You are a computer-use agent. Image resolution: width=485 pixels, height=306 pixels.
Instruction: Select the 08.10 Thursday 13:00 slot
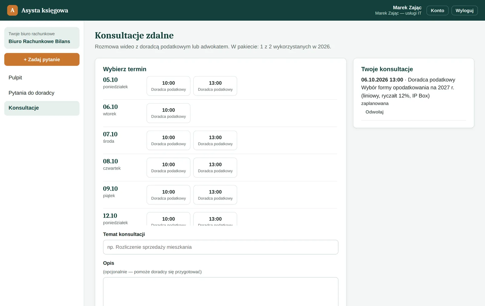(x=215, y=168)
